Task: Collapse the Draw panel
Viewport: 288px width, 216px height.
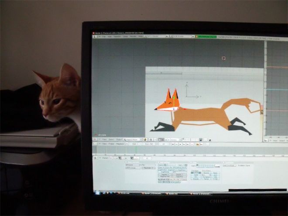Action: pos(191,162)
